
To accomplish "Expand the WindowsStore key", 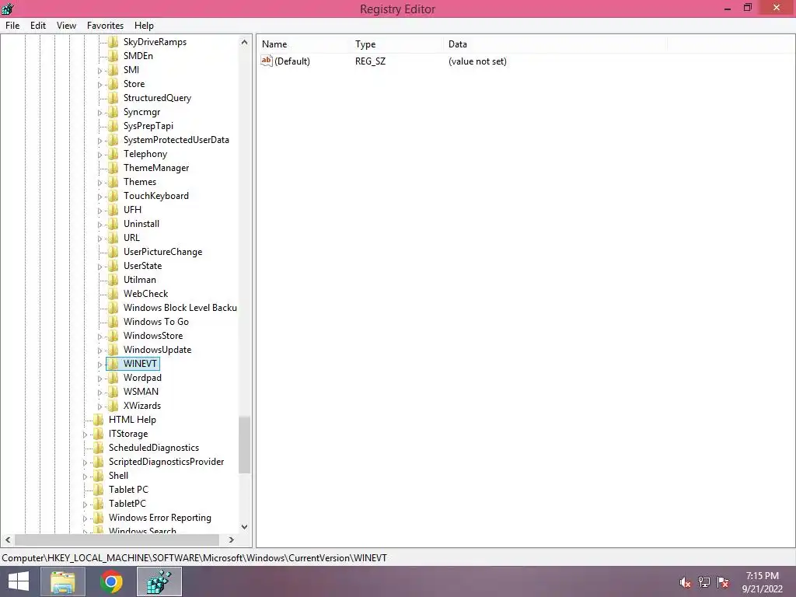I will click(x=100, y=337).
